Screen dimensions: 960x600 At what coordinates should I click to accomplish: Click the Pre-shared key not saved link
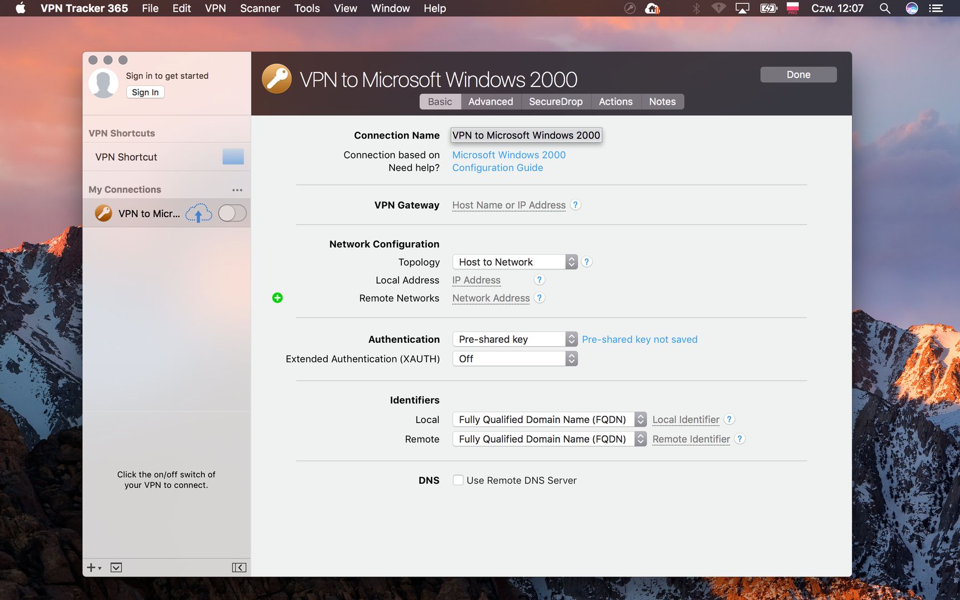click(x=640, y=339)
